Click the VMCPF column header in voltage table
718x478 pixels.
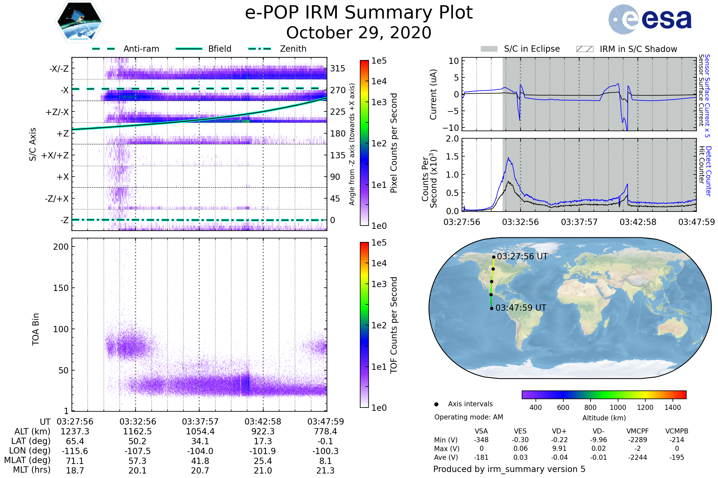637,431
